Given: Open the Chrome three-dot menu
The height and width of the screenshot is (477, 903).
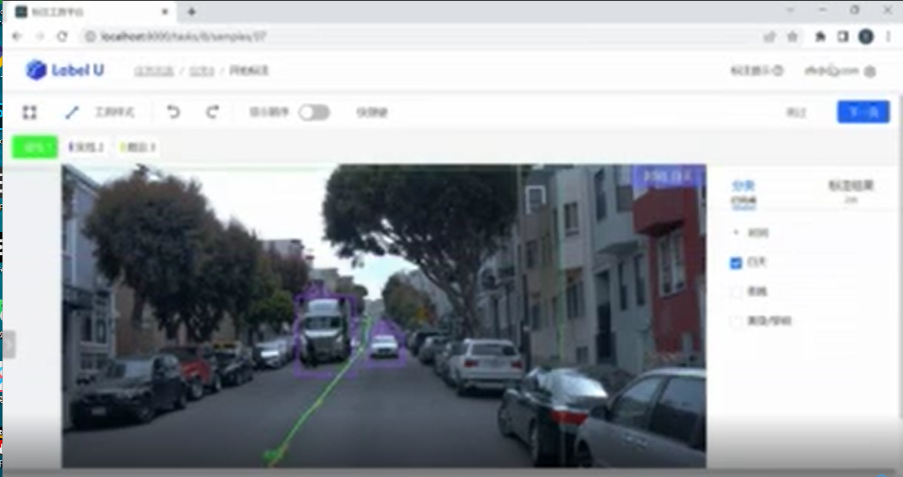Looking at the screenshot, I should [888, 36].
